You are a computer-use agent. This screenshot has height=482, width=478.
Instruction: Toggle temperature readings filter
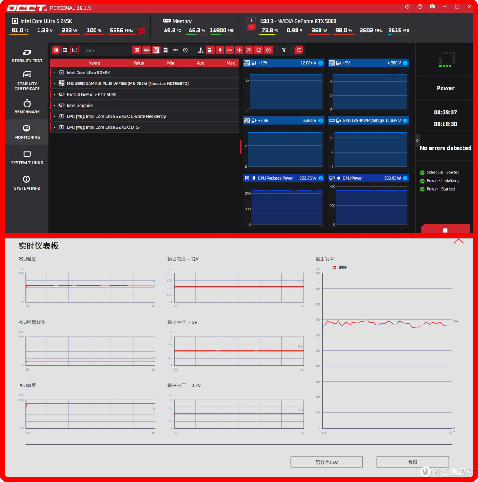[200, 50]
